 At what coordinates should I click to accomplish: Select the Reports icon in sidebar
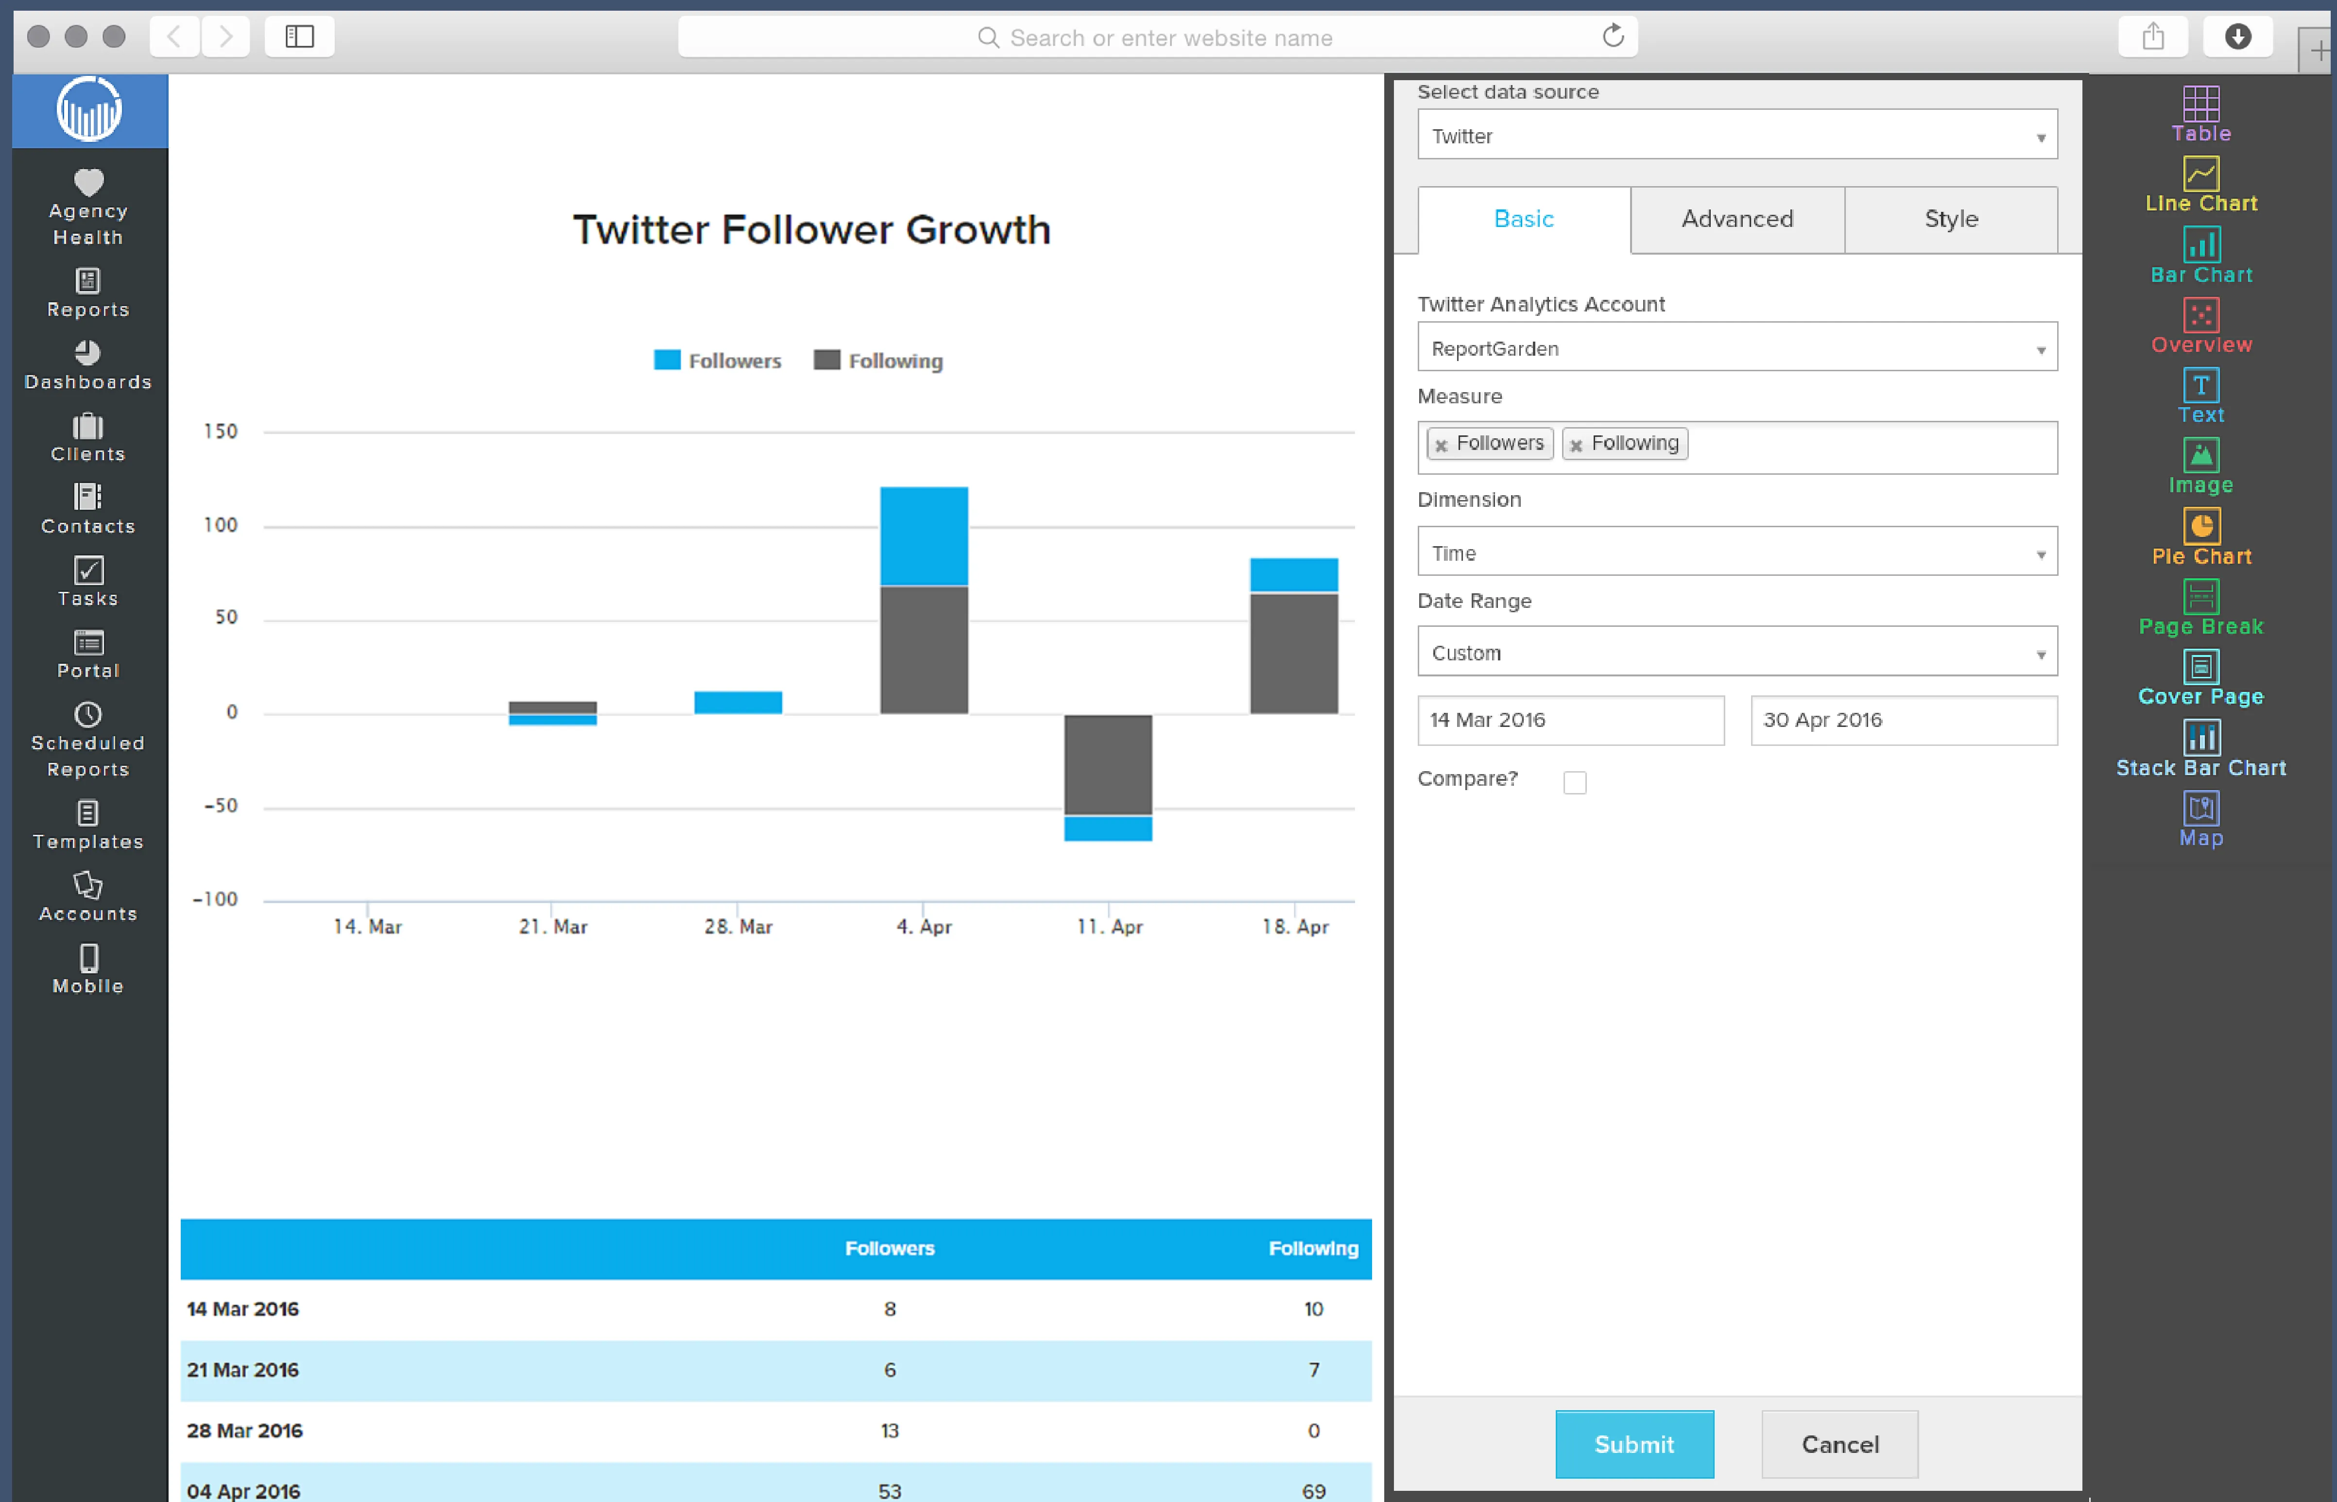pyautogui.click(x=88, y=291)
